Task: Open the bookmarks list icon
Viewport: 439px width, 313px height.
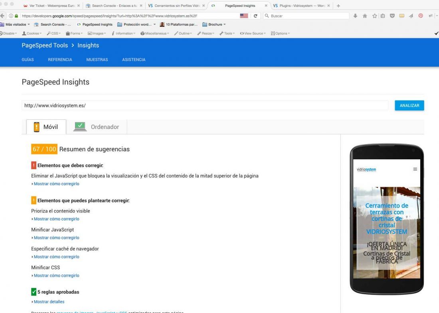Action: [383, 16]
